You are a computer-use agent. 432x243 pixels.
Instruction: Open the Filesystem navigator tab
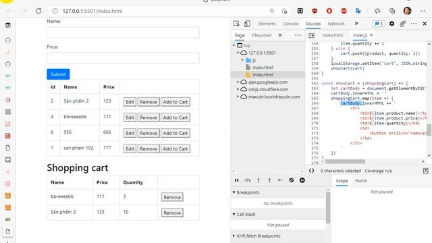coord(261,35)
